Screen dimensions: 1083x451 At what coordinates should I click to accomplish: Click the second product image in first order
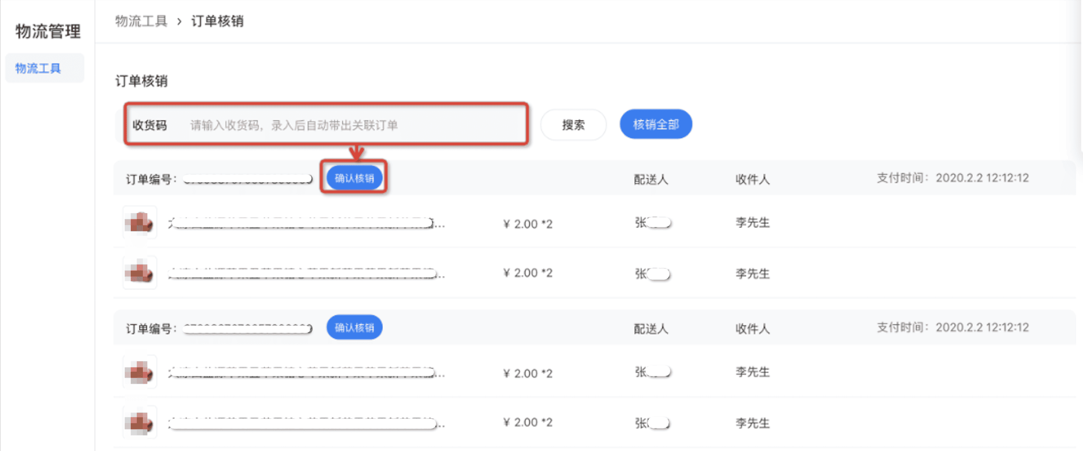pos(139,272)
